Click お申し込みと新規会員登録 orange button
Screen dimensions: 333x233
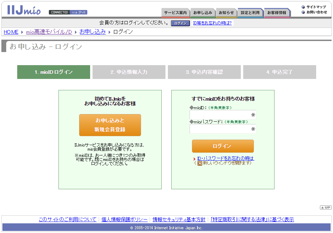coord(110,125)
